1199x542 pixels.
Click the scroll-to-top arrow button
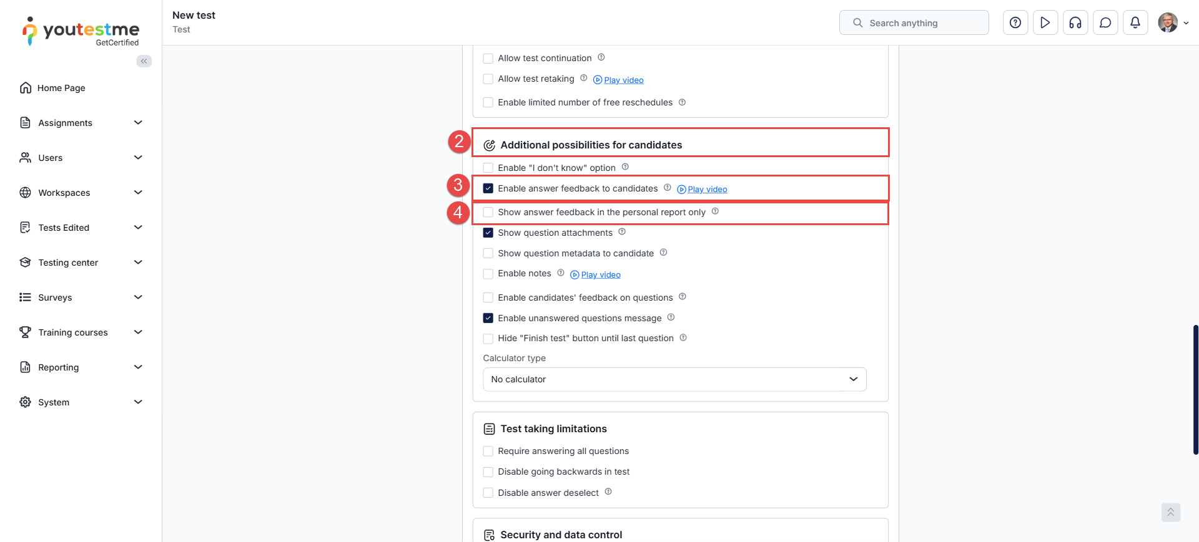pos(1170,512)
